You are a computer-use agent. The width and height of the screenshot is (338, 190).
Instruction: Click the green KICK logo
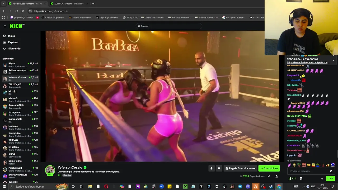pos(17,26)
